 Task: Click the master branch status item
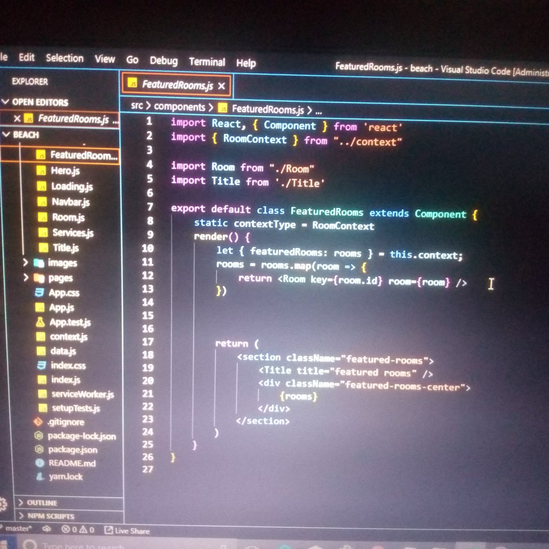[18, 528]
